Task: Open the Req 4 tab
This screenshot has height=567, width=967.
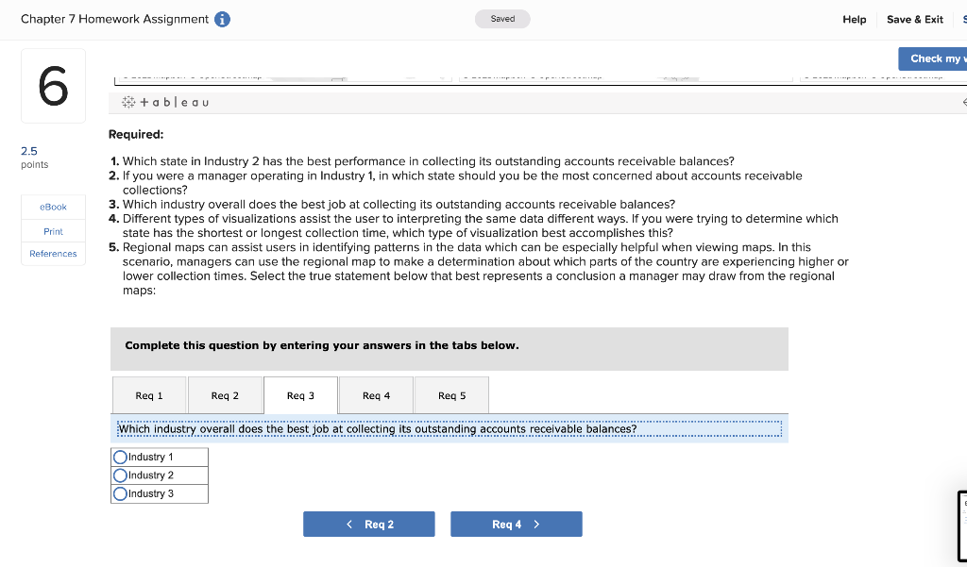Action: coord(375,394)
